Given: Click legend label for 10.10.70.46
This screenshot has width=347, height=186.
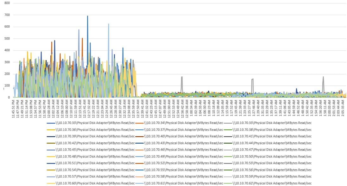Looking at the screenshot, I should point(184,150).
